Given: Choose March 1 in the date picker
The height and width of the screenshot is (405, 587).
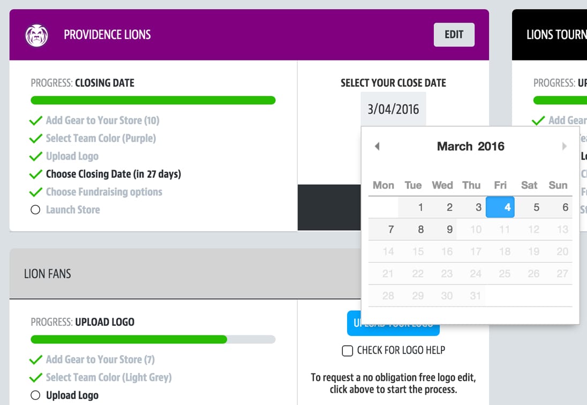Looking at the screenshot, I should (x=420, y=207).
